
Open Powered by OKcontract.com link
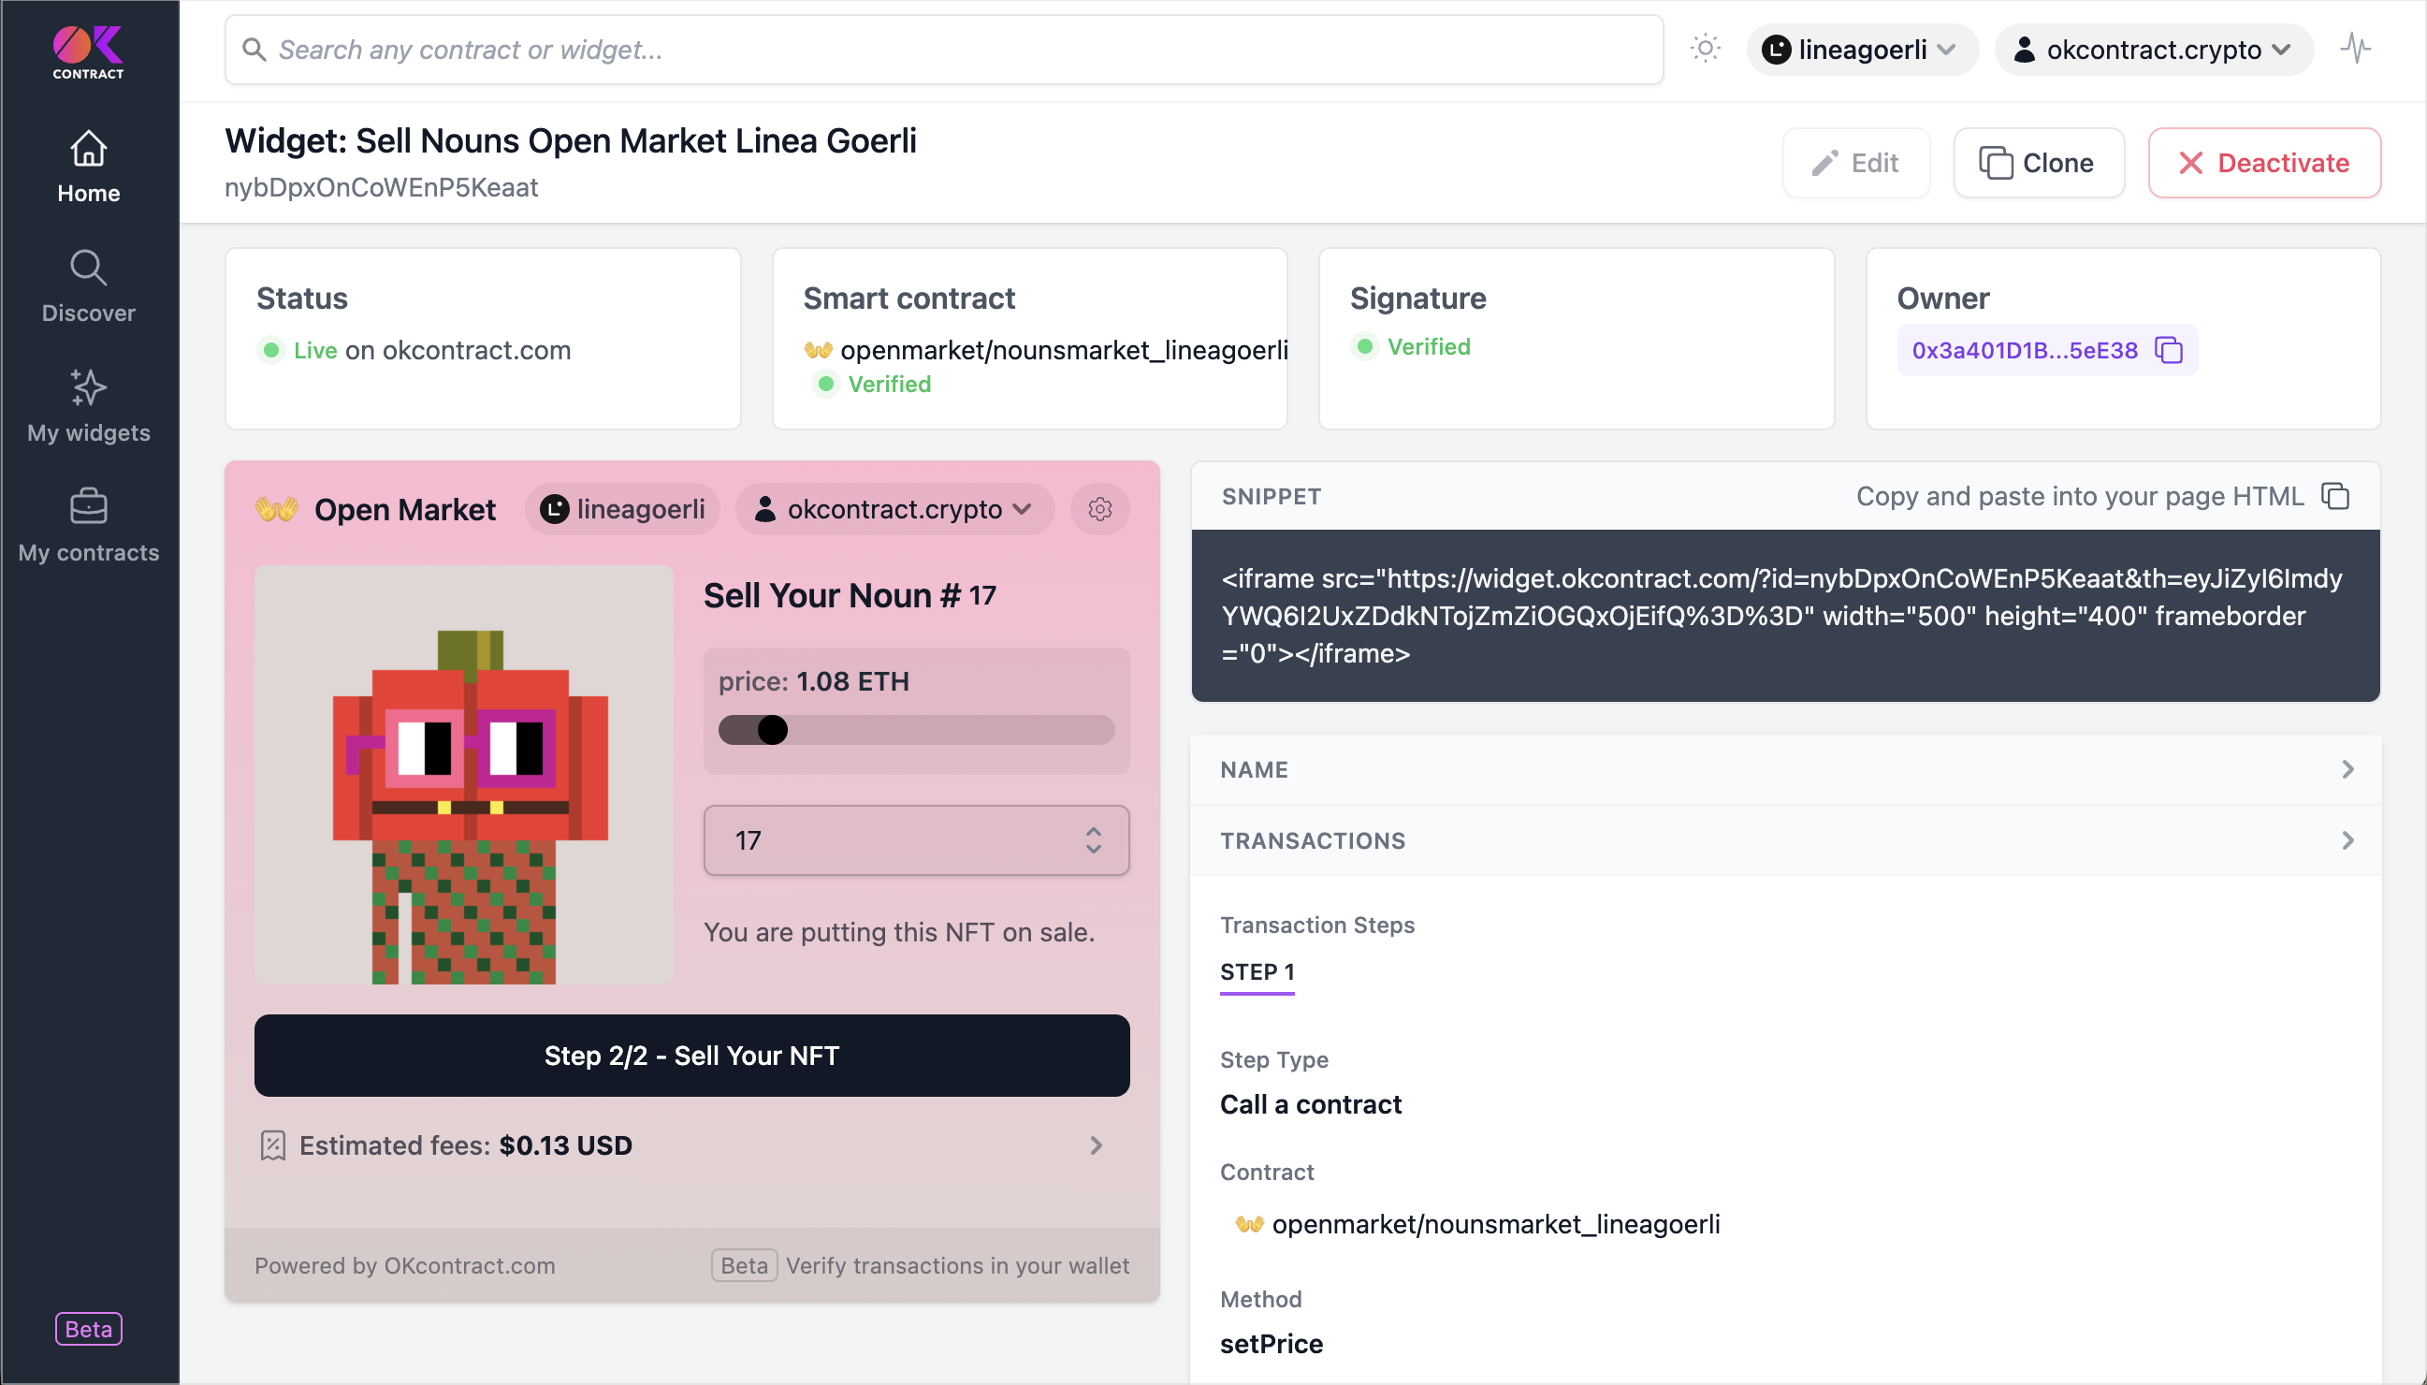404,1265
